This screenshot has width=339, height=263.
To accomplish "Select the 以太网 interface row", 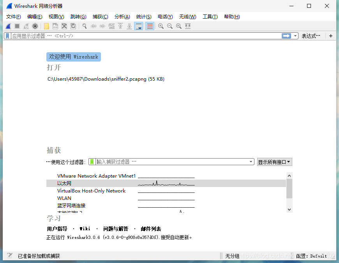I will click(x=166, y=183).
